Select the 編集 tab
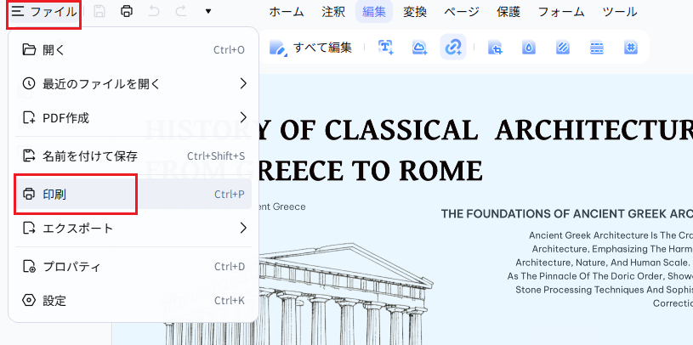The image size is (693, 345). point(374,12)
